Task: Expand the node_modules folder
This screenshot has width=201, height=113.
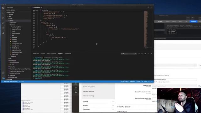Action: [x=16, y=33]
